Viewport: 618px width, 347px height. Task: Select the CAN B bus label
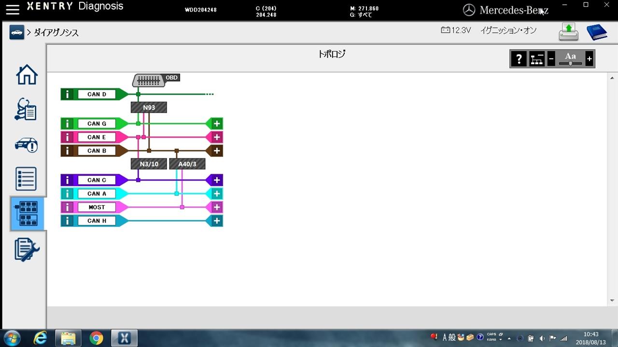tap(97, 151)
